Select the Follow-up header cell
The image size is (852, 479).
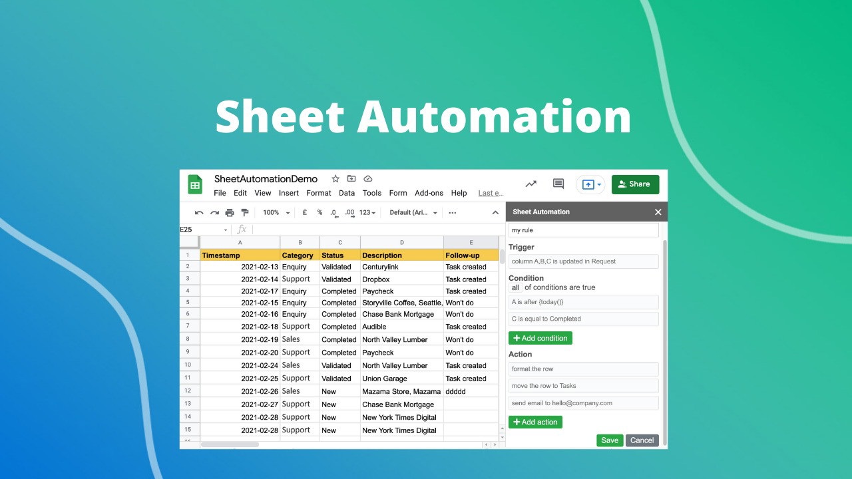pyautogui.click(x=471, y=255)
